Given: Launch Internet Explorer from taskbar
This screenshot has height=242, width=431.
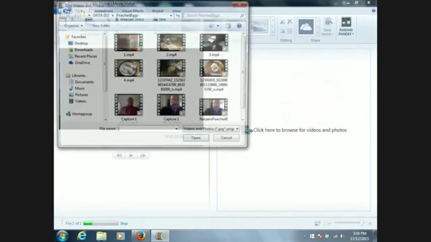Looking at the screenshot, I should point(82,236).
